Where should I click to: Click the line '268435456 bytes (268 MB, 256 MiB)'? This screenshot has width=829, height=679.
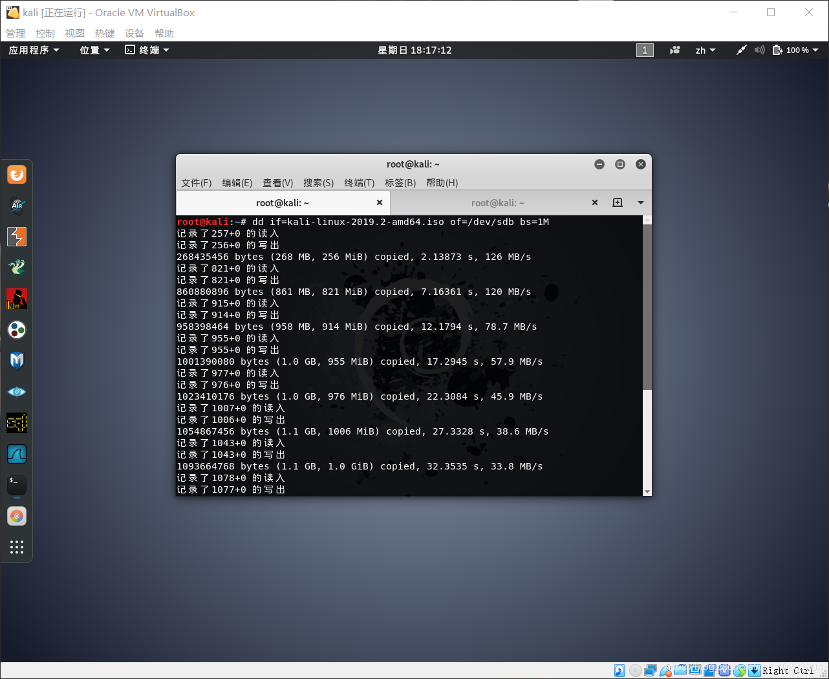pyautogui.click(x=354, y=257)
